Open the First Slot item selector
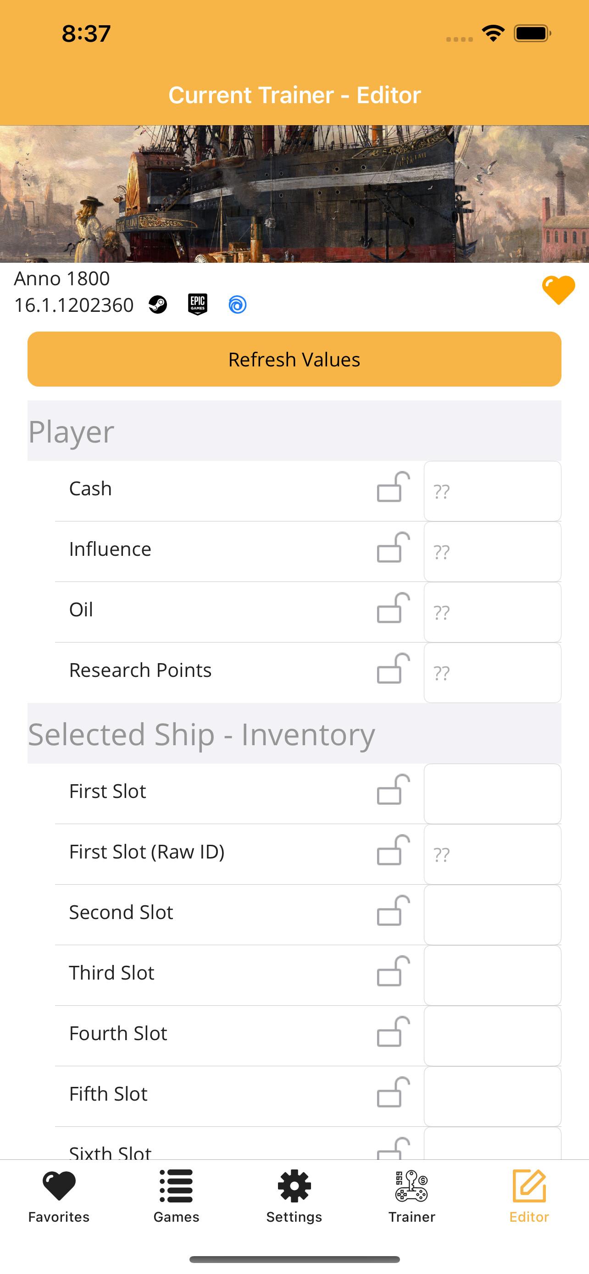The image size is (589, 1274). tap(493, 794)
